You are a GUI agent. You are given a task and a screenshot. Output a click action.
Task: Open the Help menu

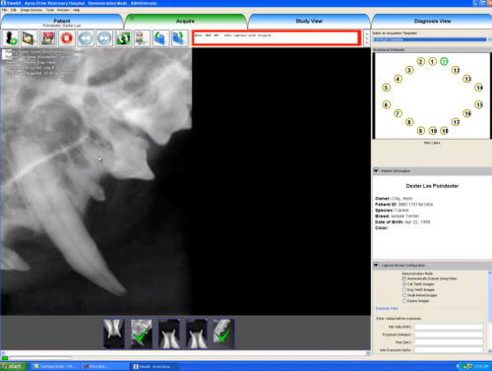pos(76,10)
